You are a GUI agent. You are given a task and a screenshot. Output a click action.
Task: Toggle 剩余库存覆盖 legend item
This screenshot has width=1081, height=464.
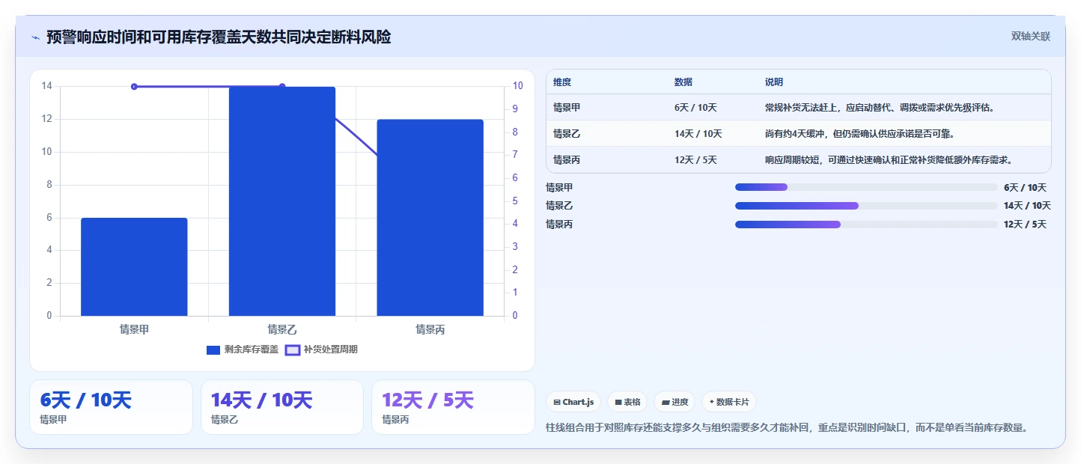pyautogui.click(x=243, y=349)
